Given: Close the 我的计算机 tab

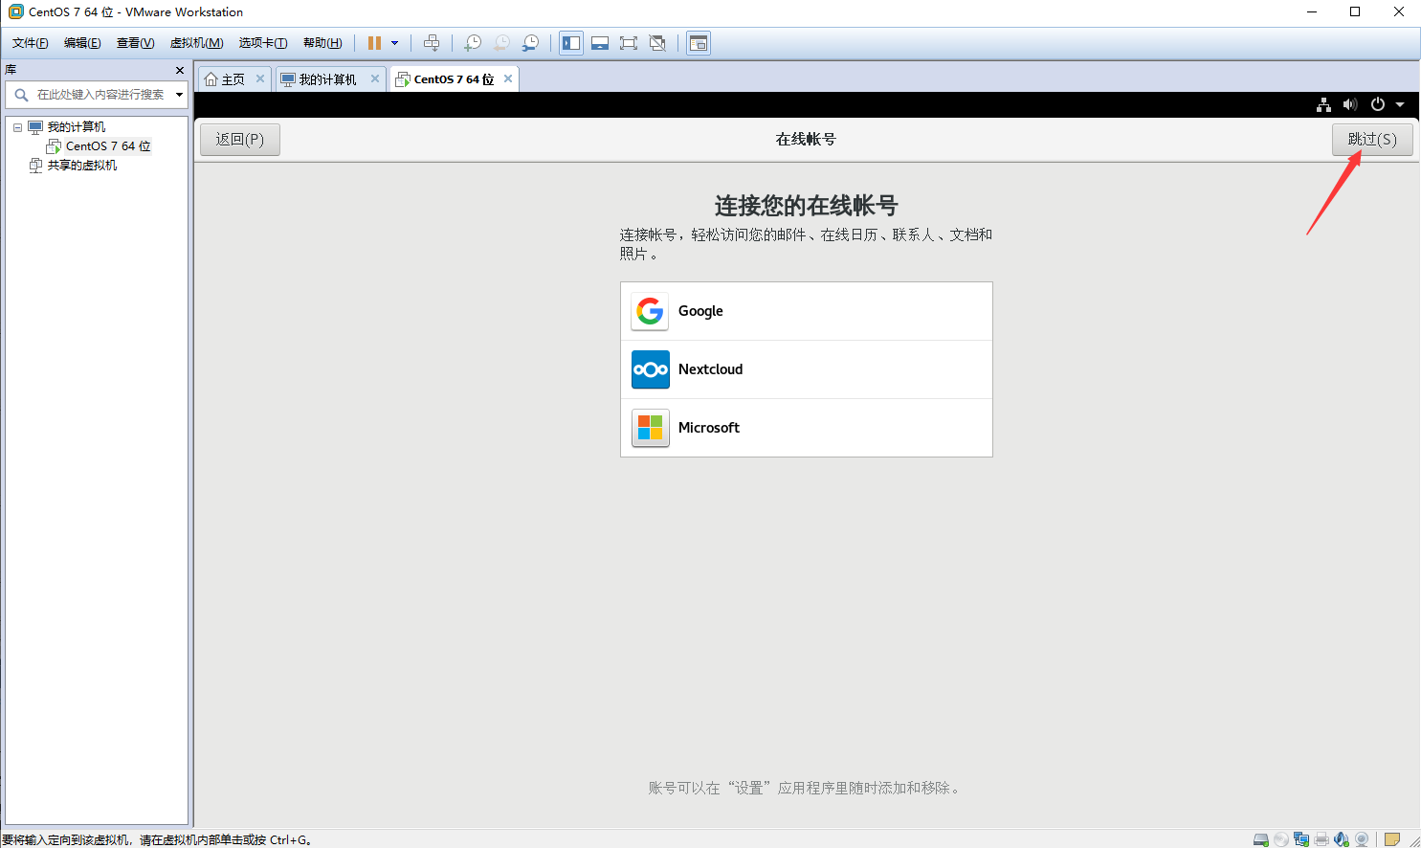Looking at the screenshot, I should (375, 78).
